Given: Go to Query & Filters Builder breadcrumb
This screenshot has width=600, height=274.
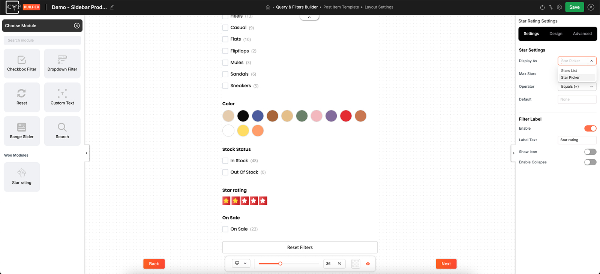Looking at the screenshot, I should point(297,7).
